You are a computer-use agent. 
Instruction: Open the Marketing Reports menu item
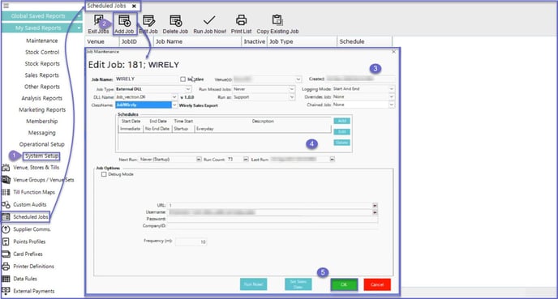click(x=42, y=109)
